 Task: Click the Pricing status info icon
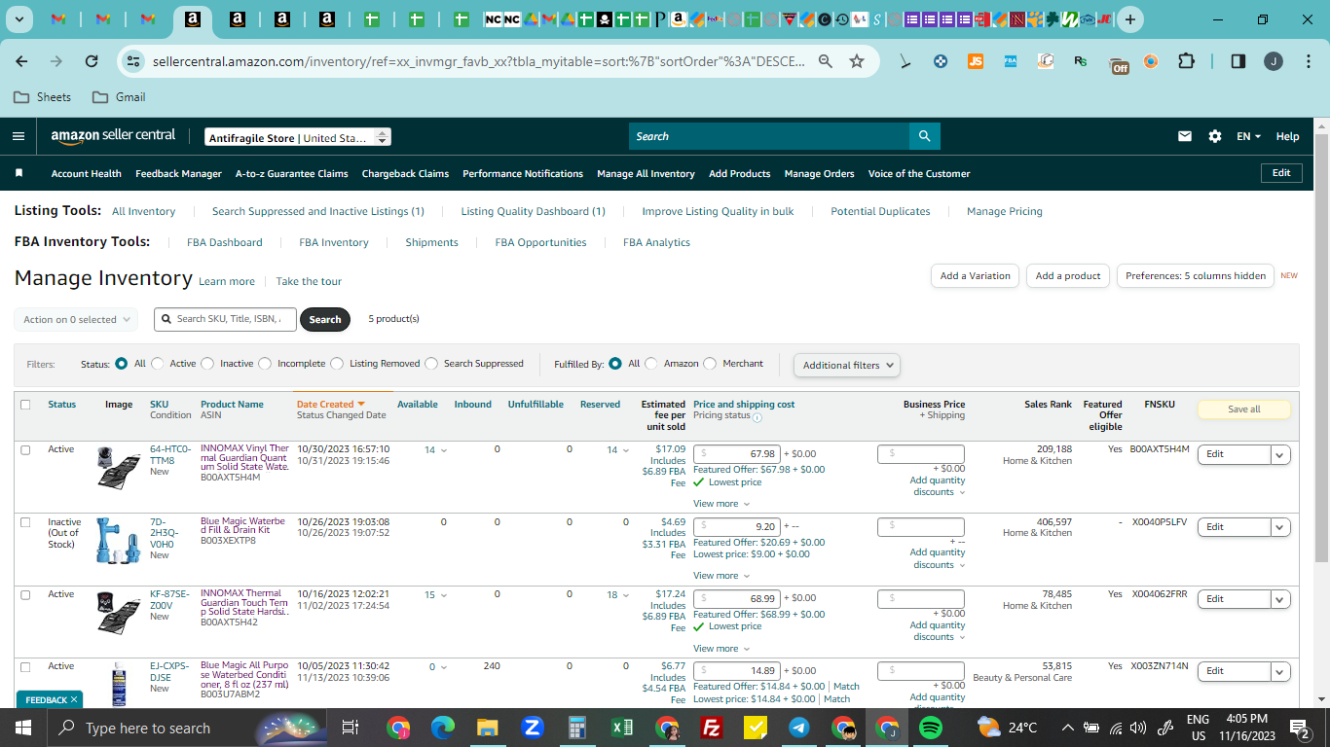(x=757, y=416)
